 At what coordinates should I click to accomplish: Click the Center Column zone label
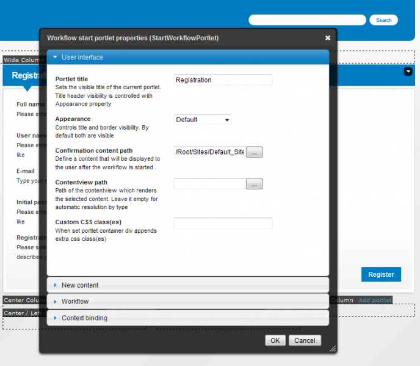[x=24, y=300]
